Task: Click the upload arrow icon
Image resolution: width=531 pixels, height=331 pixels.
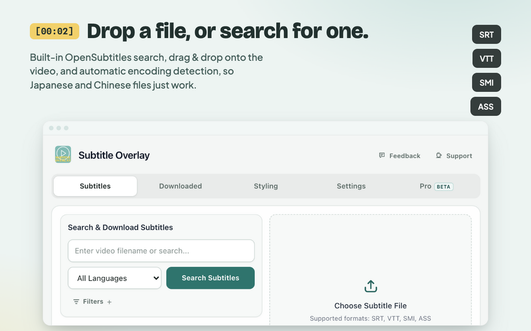Action: tap(370, 286)
